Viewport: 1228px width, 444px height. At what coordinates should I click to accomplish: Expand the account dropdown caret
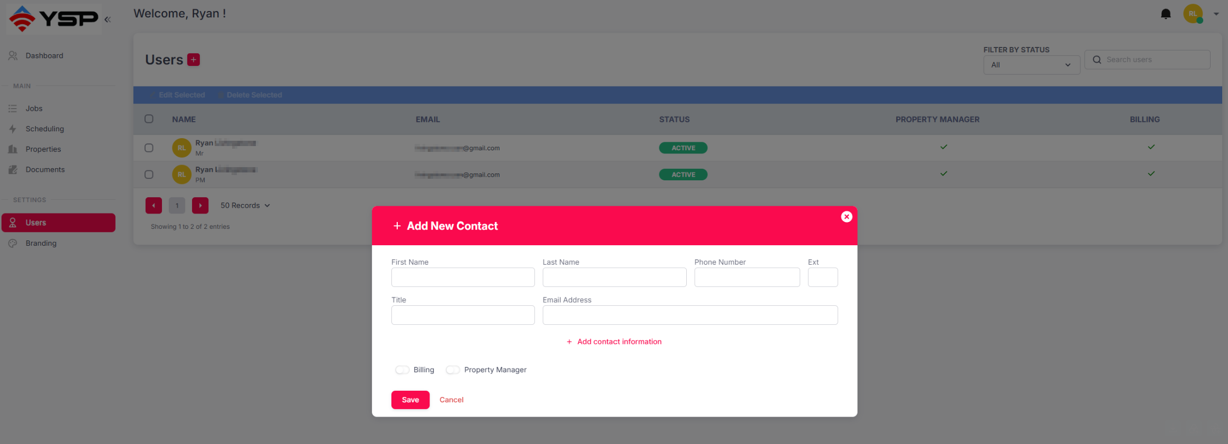(x=1216, y=14)
